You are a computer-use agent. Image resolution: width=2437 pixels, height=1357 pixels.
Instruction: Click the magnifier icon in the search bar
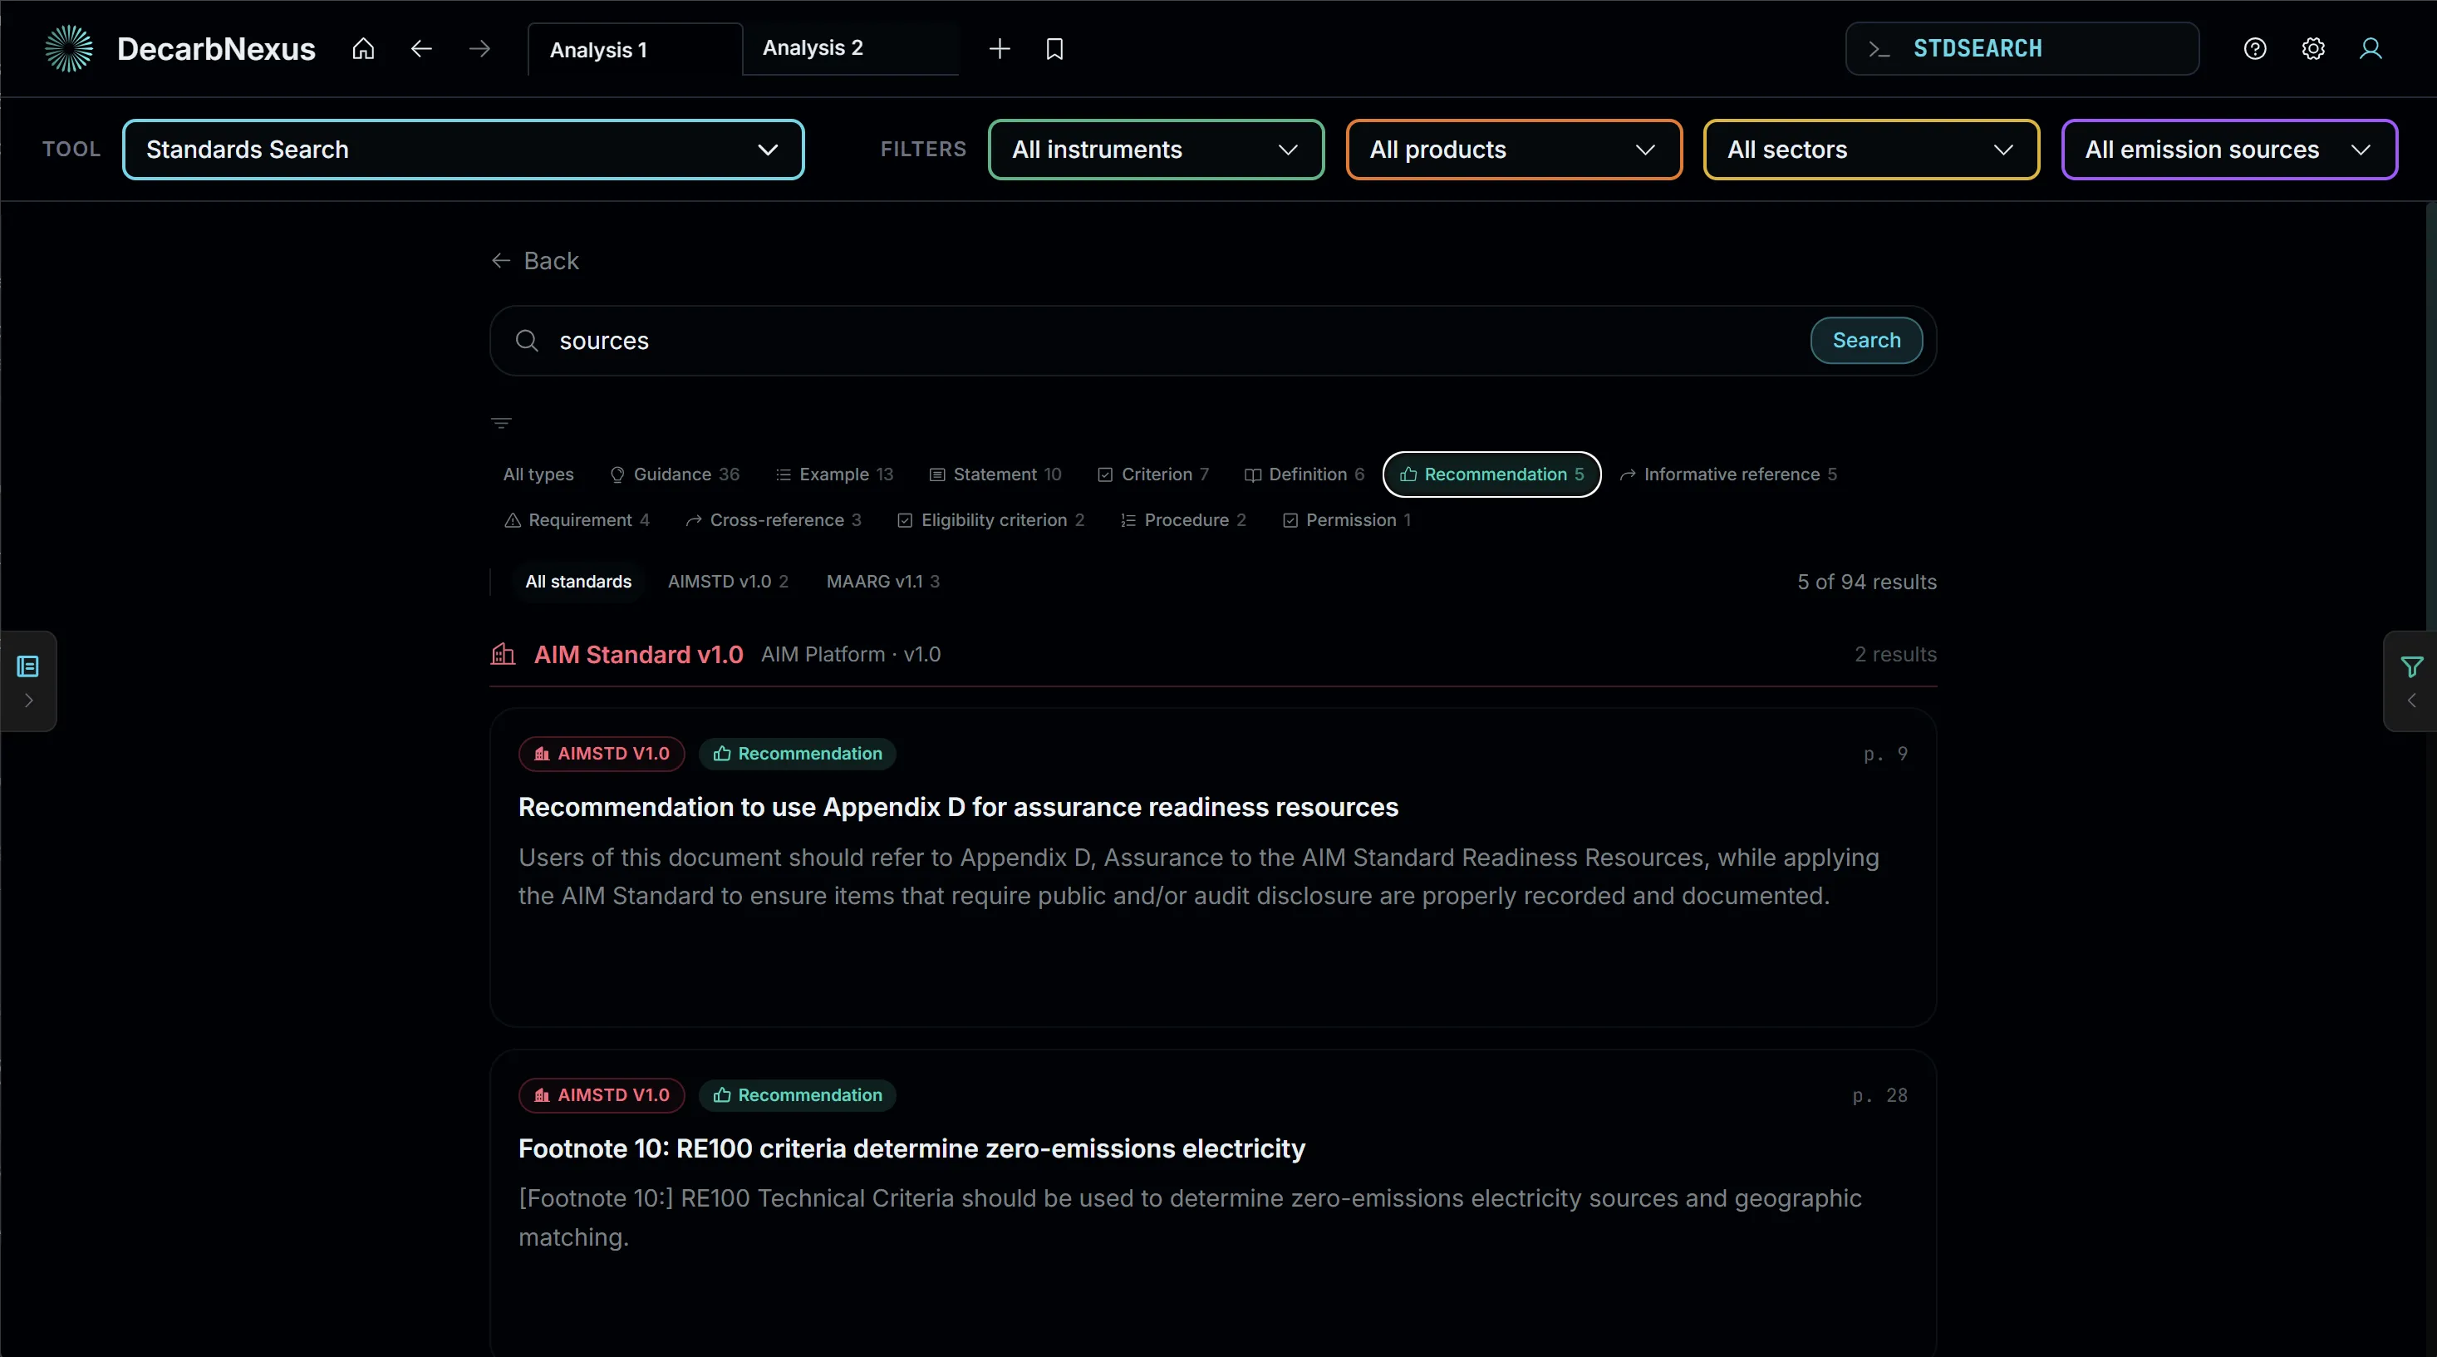pyautogui.click(x=527, y=341)
